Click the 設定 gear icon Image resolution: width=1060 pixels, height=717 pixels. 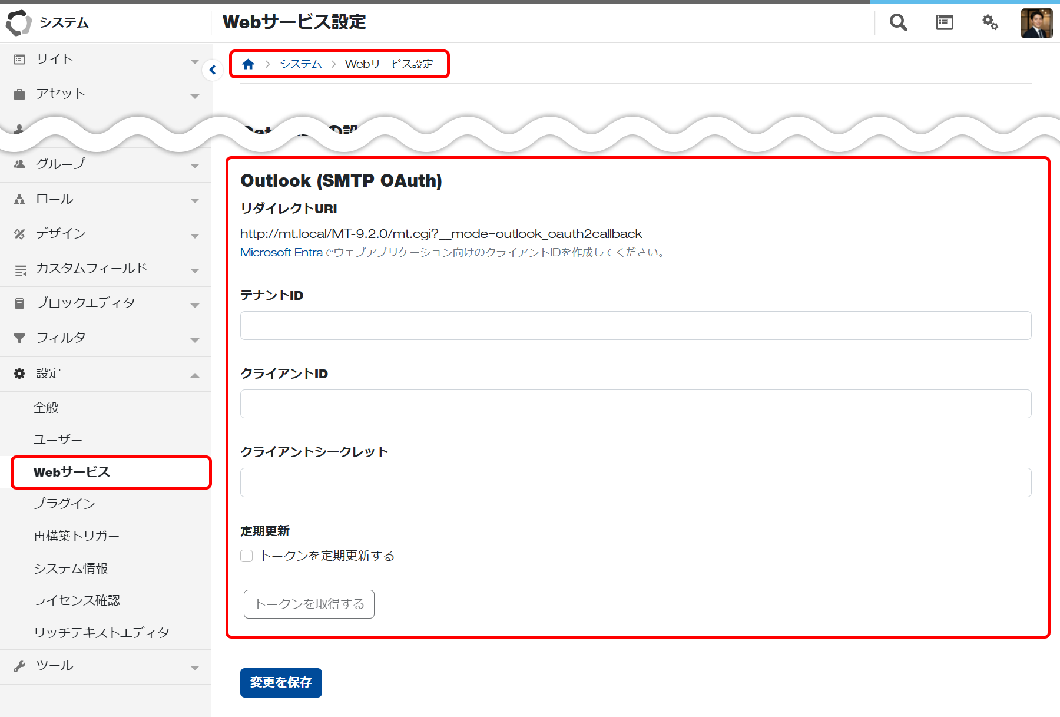[19, 374]
